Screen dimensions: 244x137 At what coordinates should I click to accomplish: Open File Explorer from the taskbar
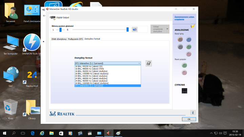click(52, 133)
